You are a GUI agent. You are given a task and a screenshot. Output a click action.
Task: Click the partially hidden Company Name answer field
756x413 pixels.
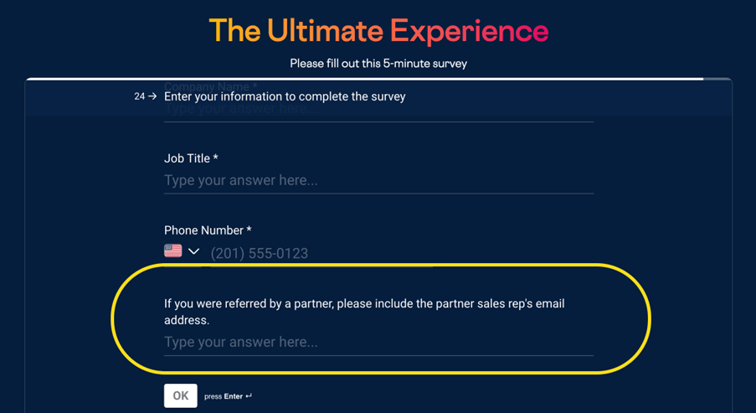(378, 109)
